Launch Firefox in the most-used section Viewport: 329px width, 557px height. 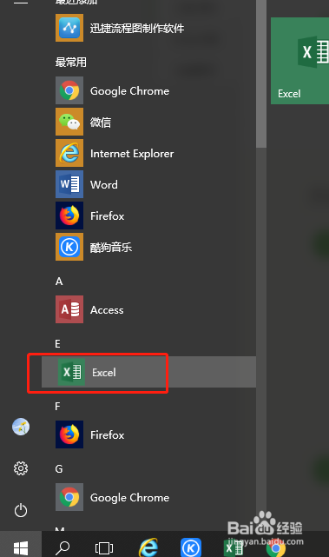148,216
